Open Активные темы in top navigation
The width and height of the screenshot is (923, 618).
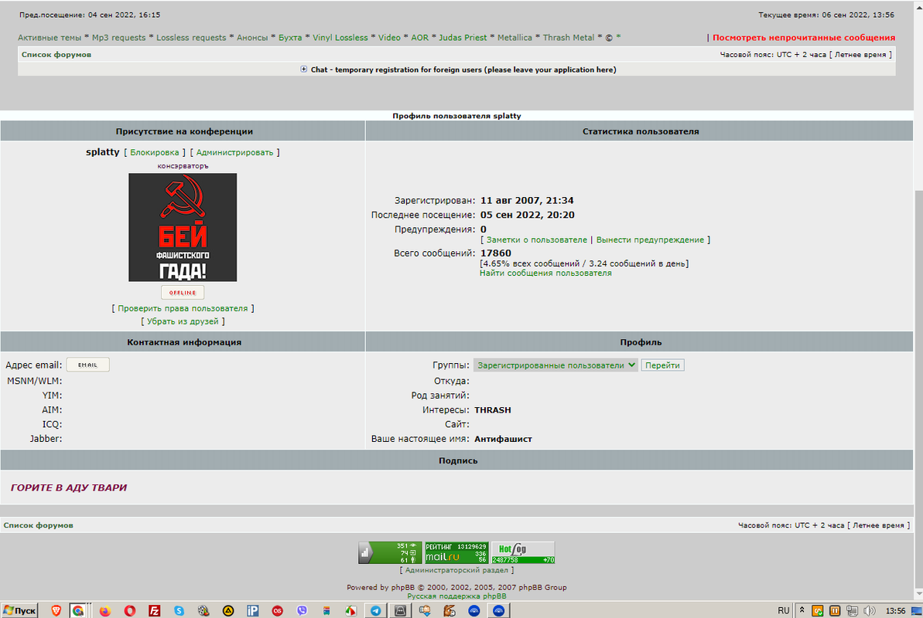click(x=50, y=38)
